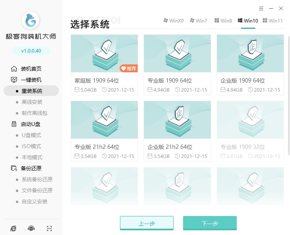Click 专业版 1909 64位 date clock icon

click(178, 90)
